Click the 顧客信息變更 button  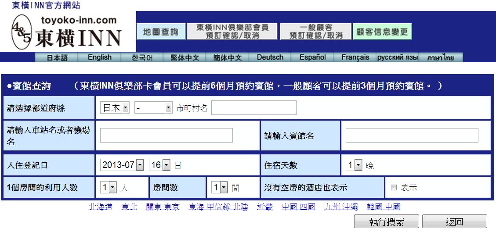(382, 32)
